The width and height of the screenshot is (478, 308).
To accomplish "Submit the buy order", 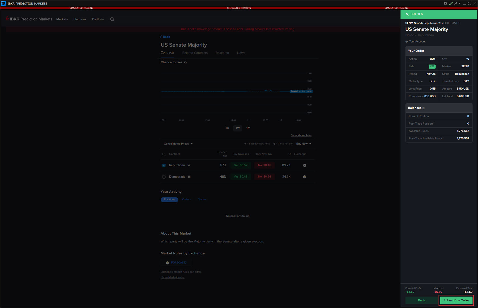I will [x=456, y=300].
